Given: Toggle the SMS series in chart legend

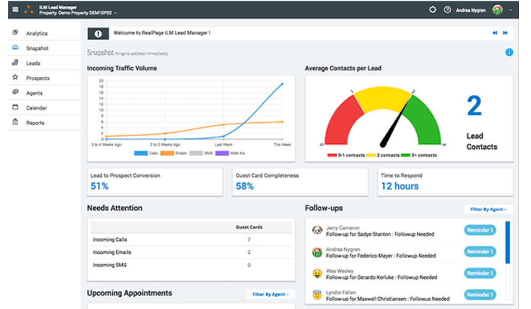Looking at the screenshot, I should [x=201, y=154].
